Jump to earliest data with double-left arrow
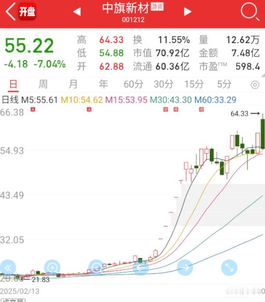The height and width of the screenshot is (302, 265). click(8, 268)
